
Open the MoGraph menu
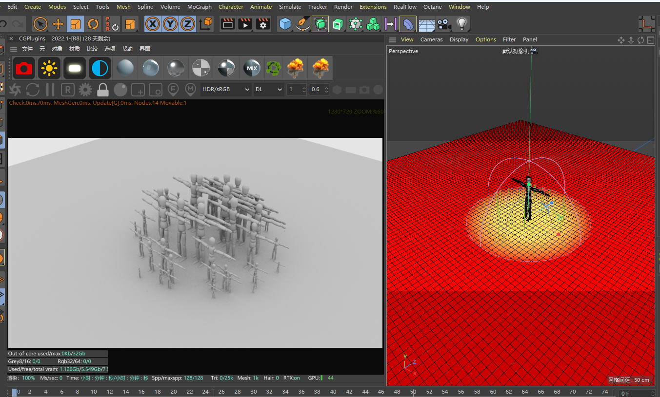pyautogui.click(x=200, y=7)
